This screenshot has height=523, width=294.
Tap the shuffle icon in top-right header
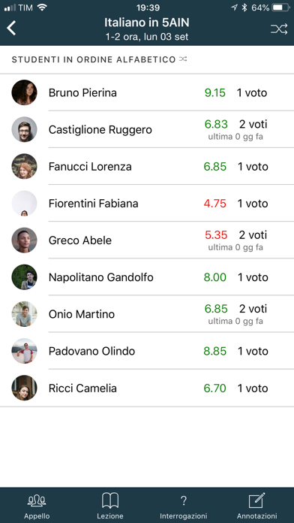click(279, 29)
